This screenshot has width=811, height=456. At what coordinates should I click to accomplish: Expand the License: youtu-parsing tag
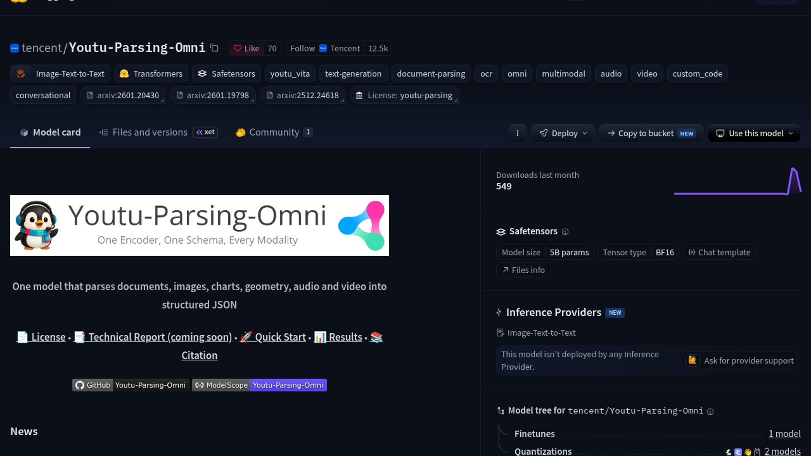(405, 95)
